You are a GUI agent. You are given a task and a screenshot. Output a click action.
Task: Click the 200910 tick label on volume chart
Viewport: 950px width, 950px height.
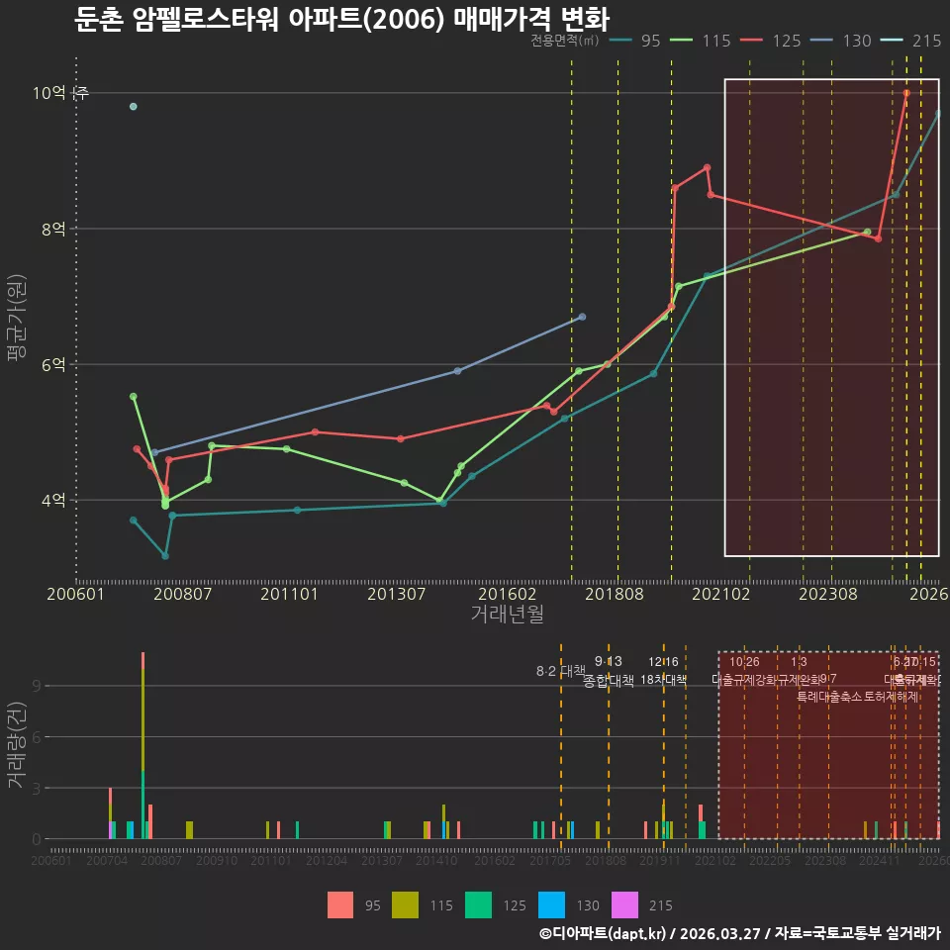pos(217,860)
